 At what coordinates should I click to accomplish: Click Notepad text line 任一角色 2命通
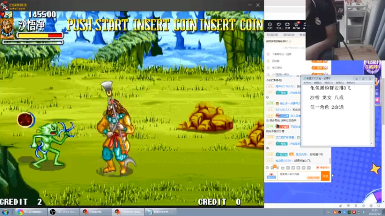327,107
